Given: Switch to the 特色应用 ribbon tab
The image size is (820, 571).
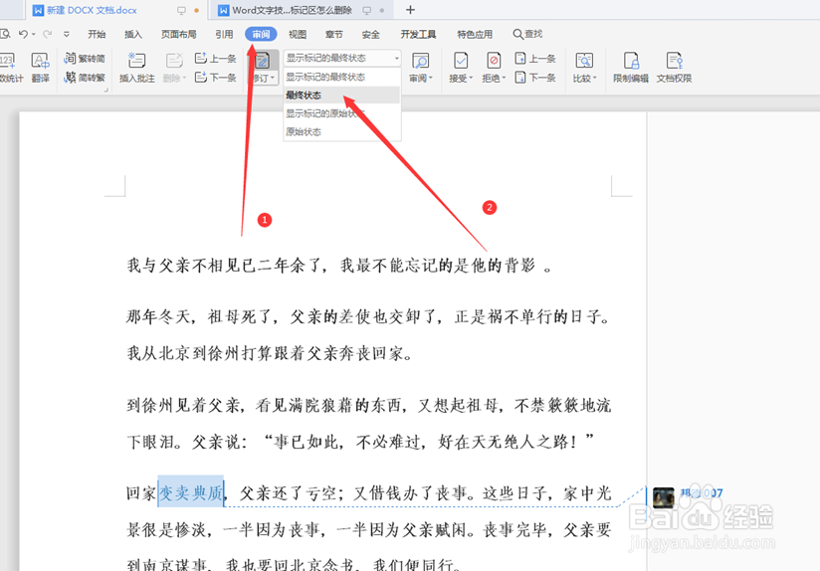Looking at the screenshot, I should tap(475, 34).
